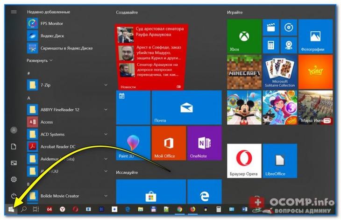Launch the Paint 3D tile

pyautogui.click(x=133, y=143)
